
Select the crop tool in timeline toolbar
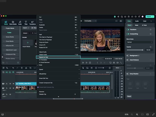pos(30,68)
